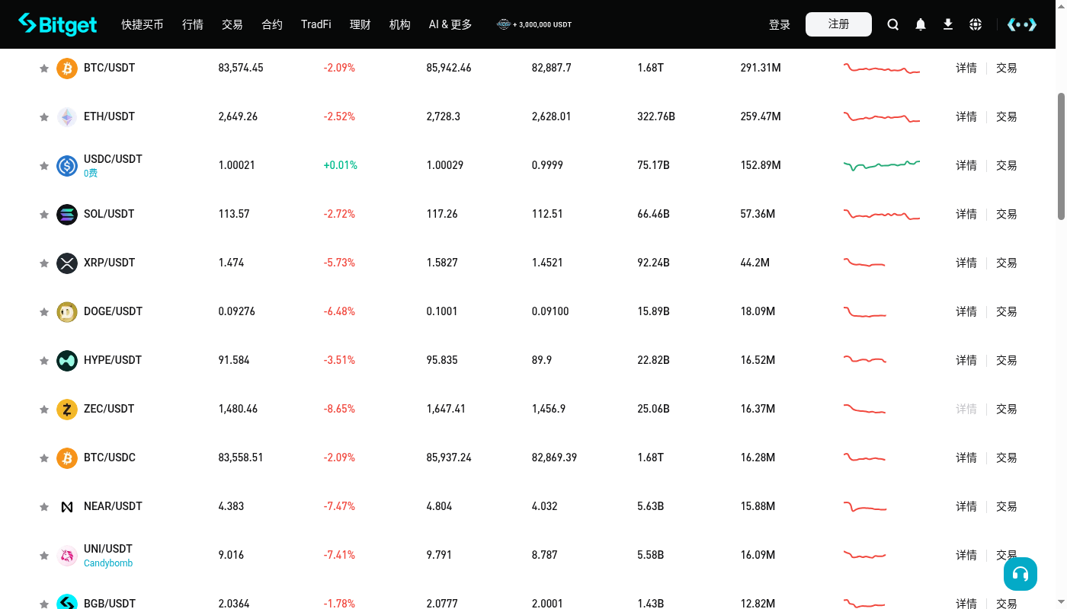Favorite USDC/USDT with its star
Image resolution: width=1067 pixels, height=609 pixels.
coord(44,166)
